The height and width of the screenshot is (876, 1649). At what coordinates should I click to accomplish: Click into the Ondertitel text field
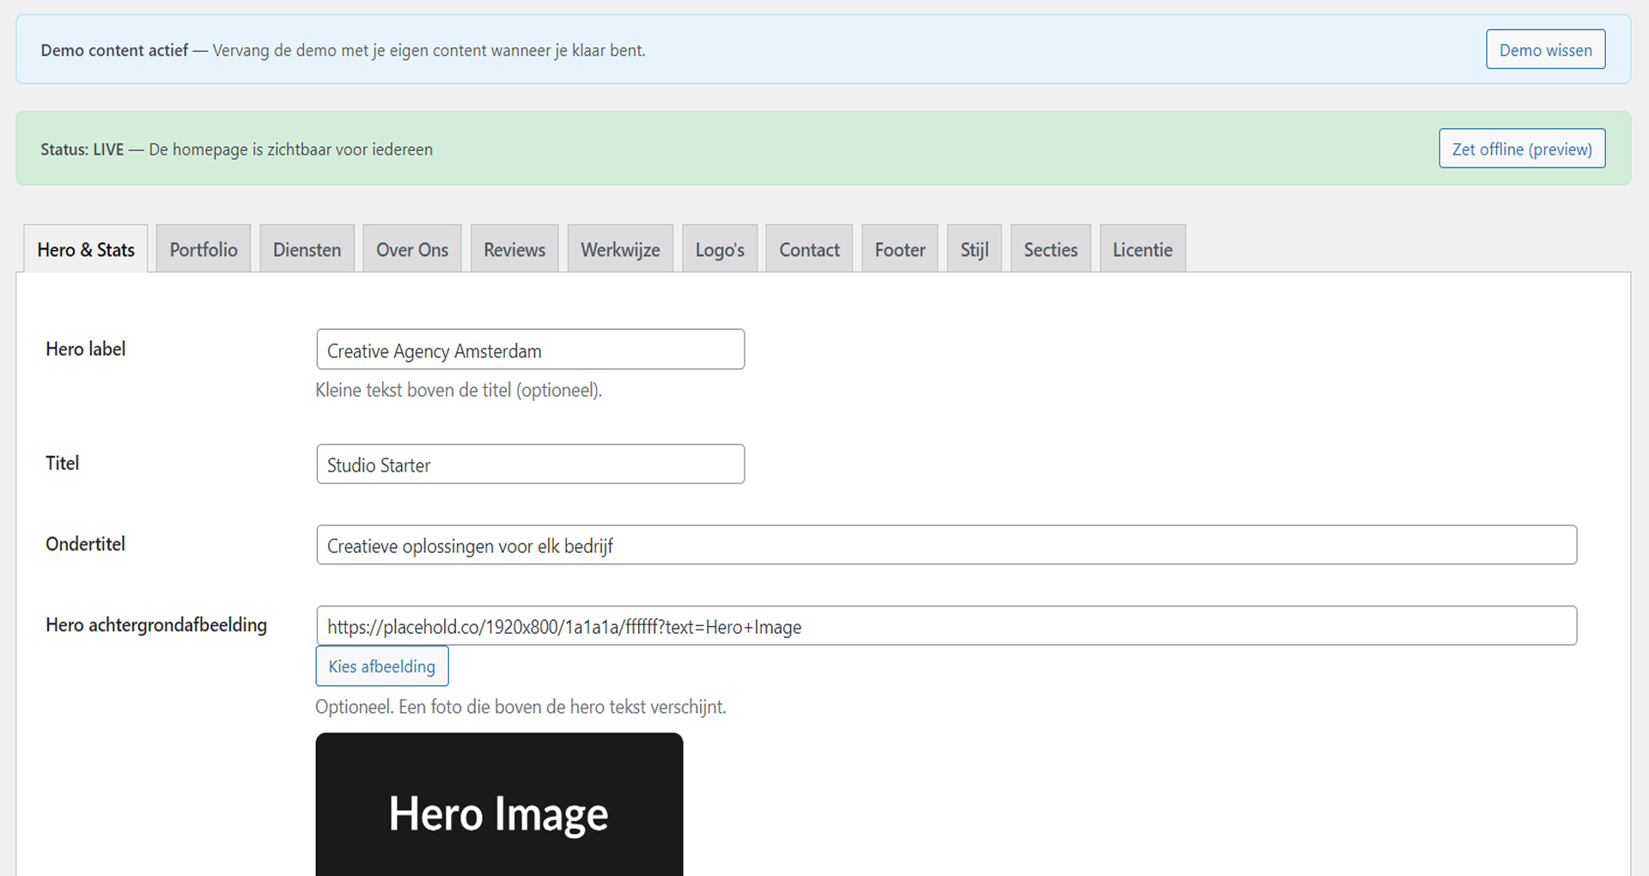pos(946,545)
